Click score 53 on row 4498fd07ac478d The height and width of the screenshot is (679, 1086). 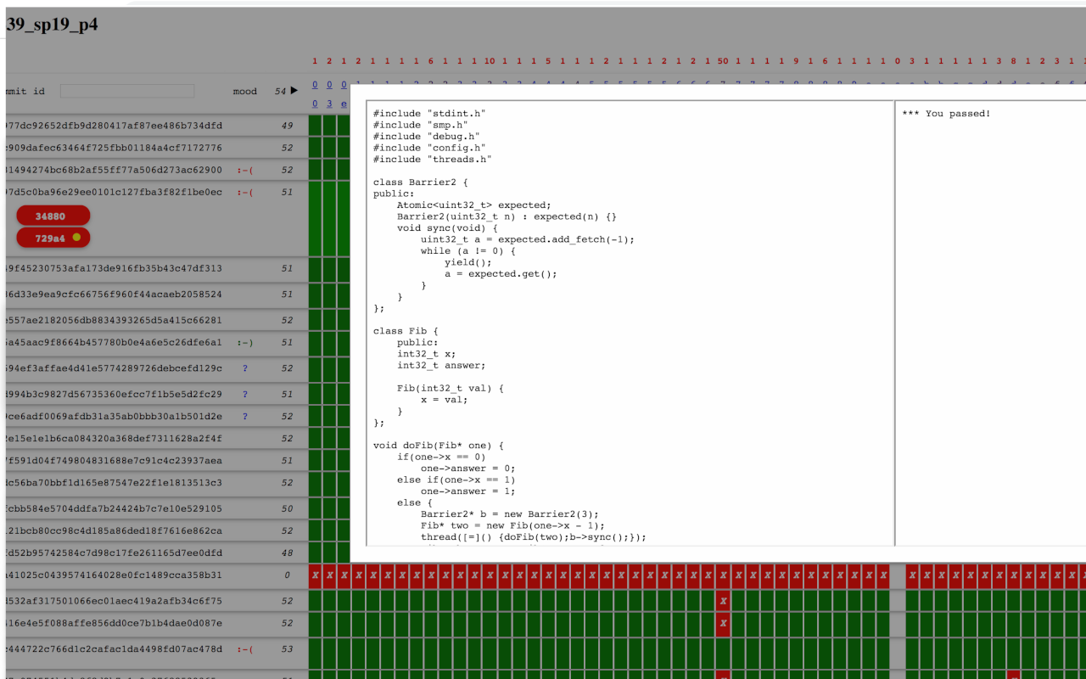(287, 649)
